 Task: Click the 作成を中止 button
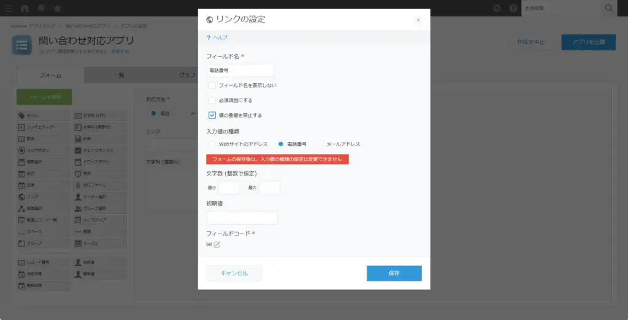click(530, 42)
